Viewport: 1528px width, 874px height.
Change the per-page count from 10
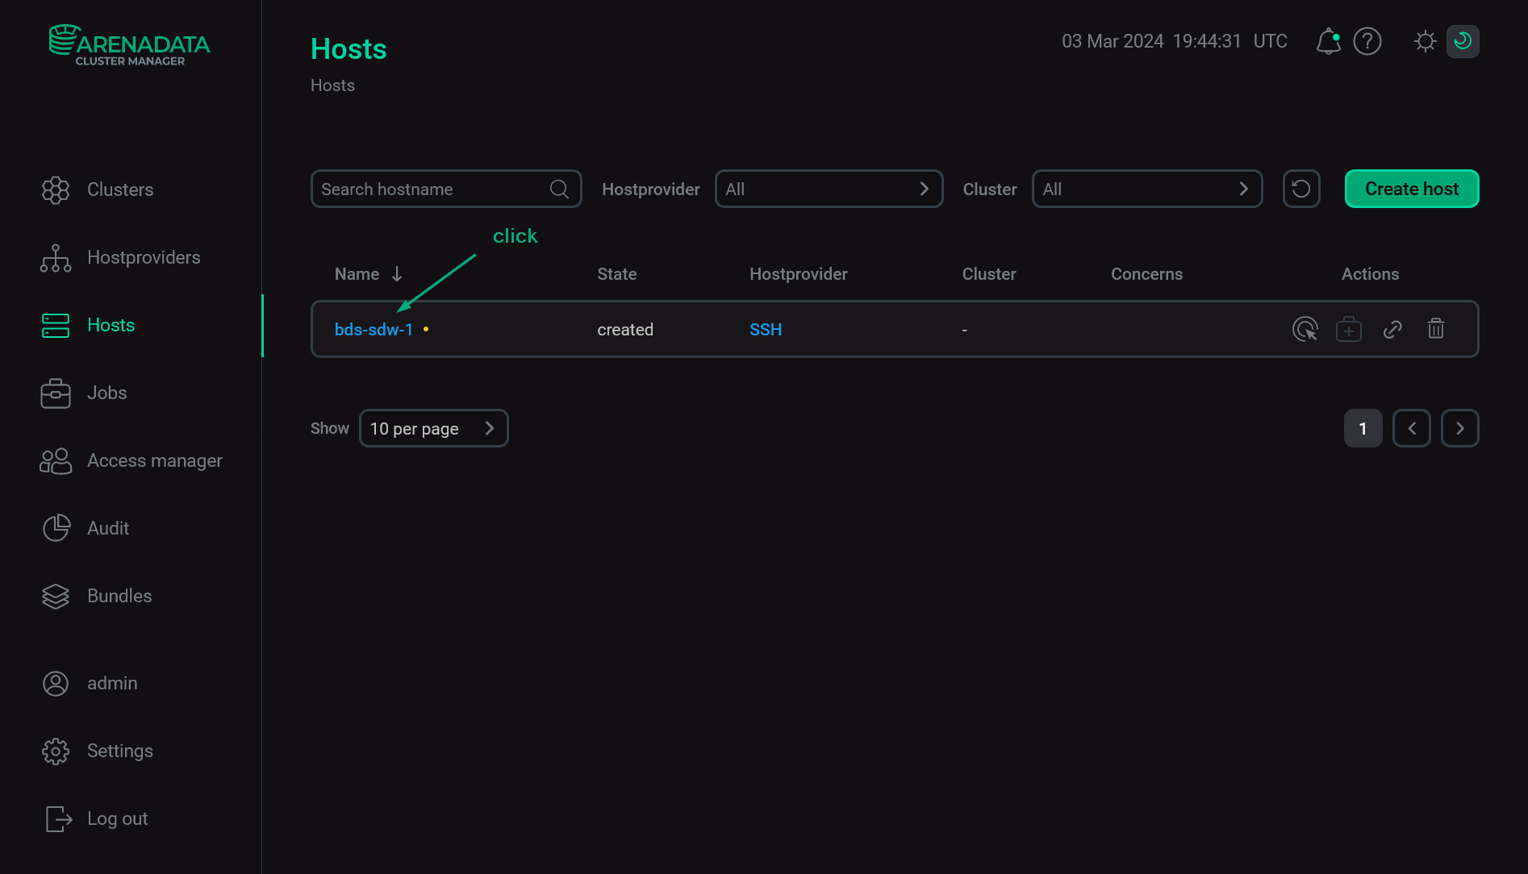tap(433, 428)
